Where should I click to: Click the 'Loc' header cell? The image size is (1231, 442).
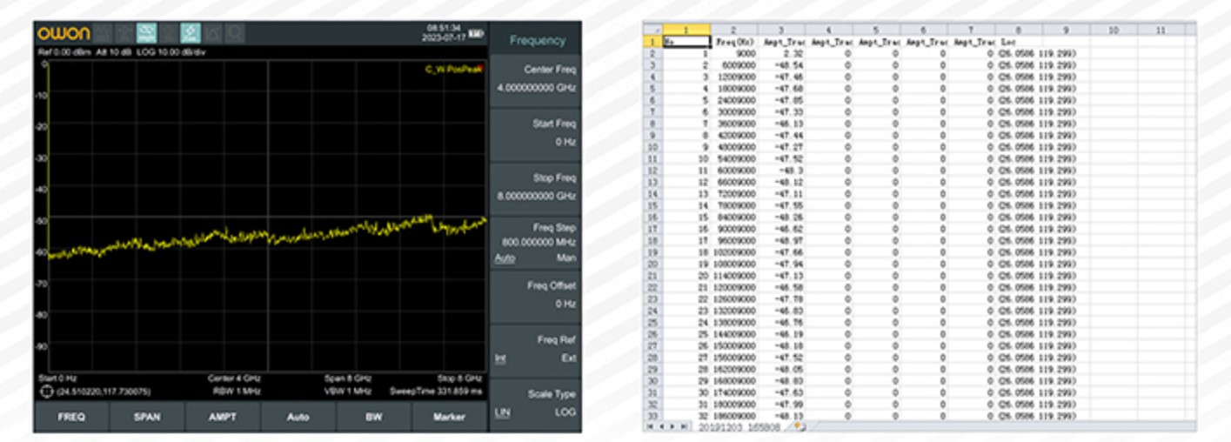click(x=1019, y=41)
